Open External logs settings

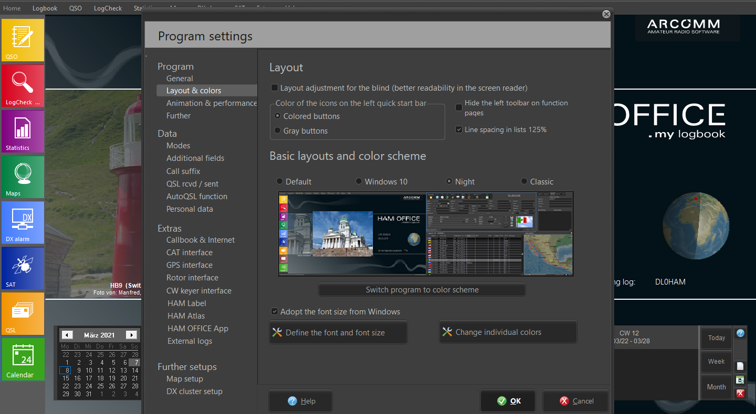pos(190,341)
